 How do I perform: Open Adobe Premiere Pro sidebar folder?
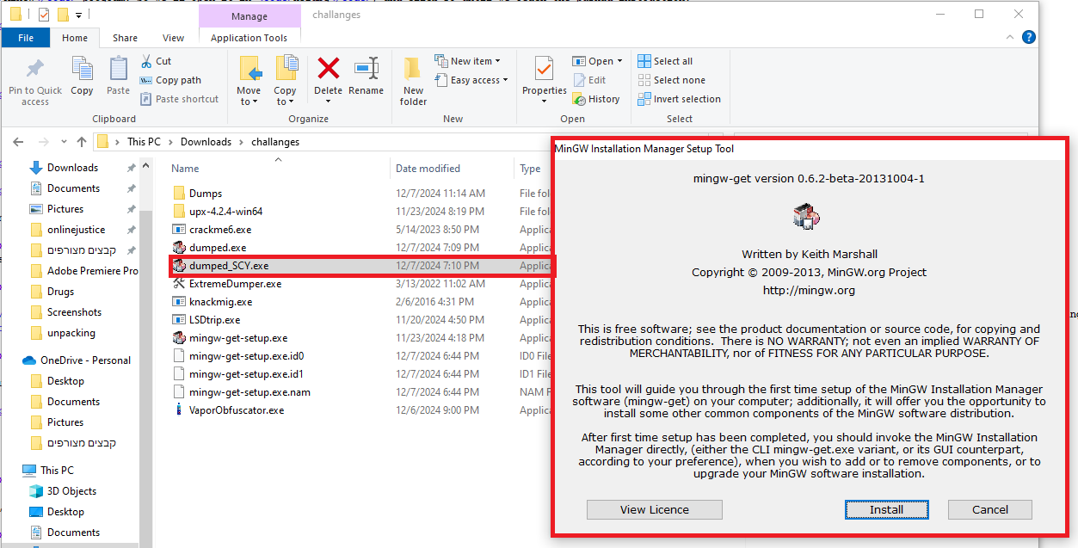pyautogui.click(x=92, y=271)
